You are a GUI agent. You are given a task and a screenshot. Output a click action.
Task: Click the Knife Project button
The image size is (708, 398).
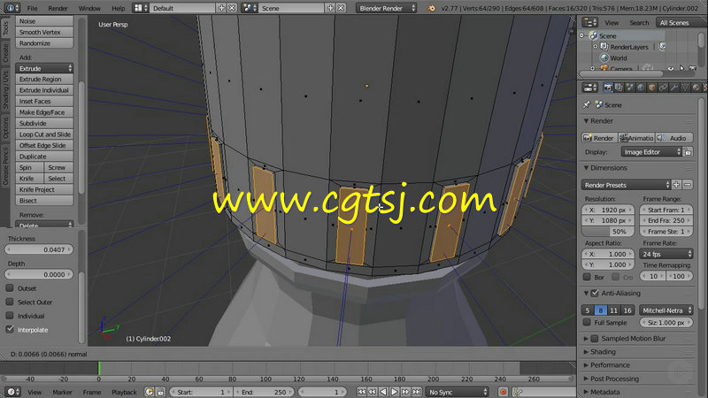[x=44, y=189]
